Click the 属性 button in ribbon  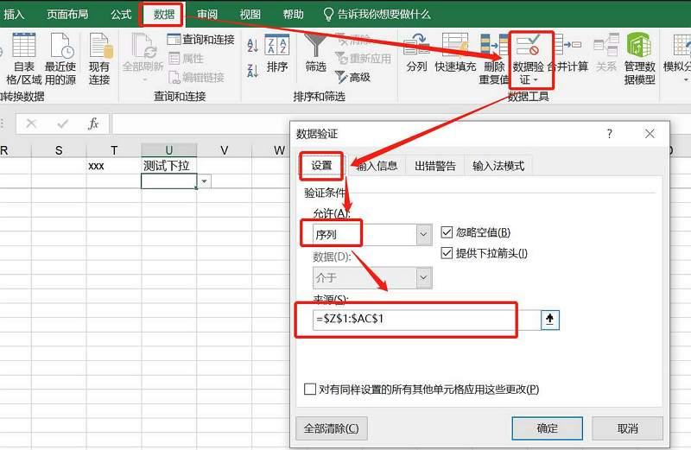(186, 58)
